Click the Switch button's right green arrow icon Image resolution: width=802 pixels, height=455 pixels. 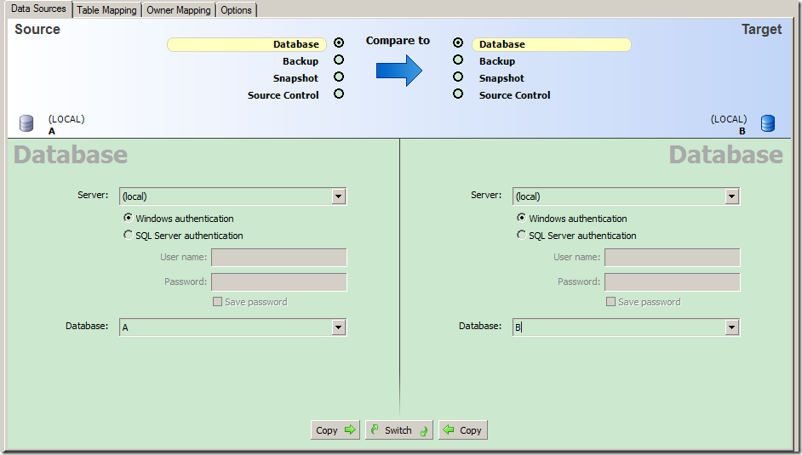point(424,431)
